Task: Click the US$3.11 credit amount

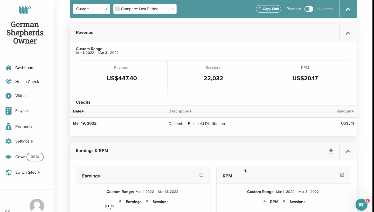Action: pyautogui.click(x=348, y=123)
